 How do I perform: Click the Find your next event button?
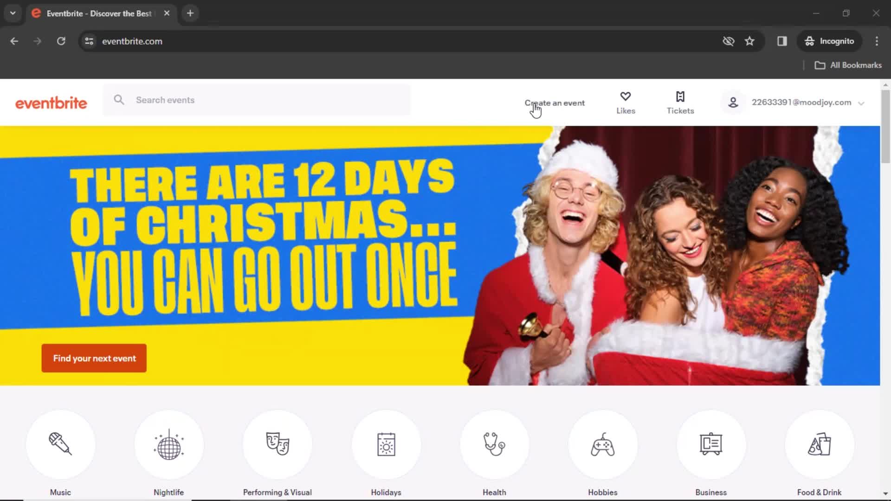pos(94,358)
